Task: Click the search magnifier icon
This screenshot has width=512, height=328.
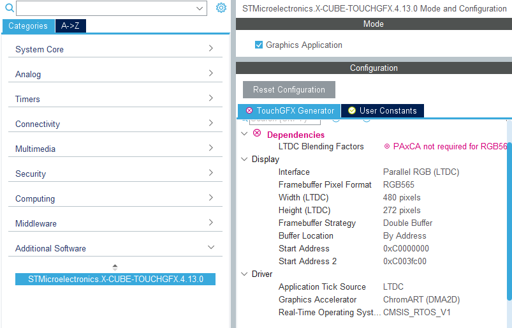Action: (x=10, y=8)
